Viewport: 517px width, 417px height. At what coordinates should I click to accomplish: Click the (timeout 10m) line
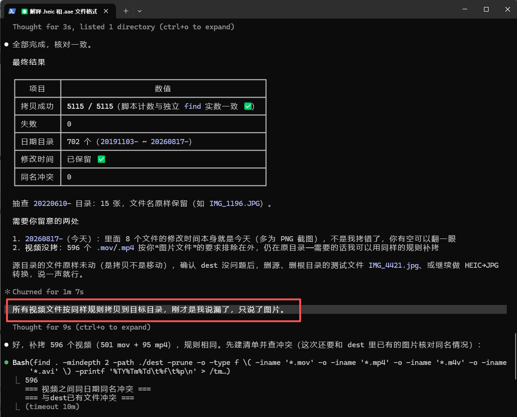point(53,407)
